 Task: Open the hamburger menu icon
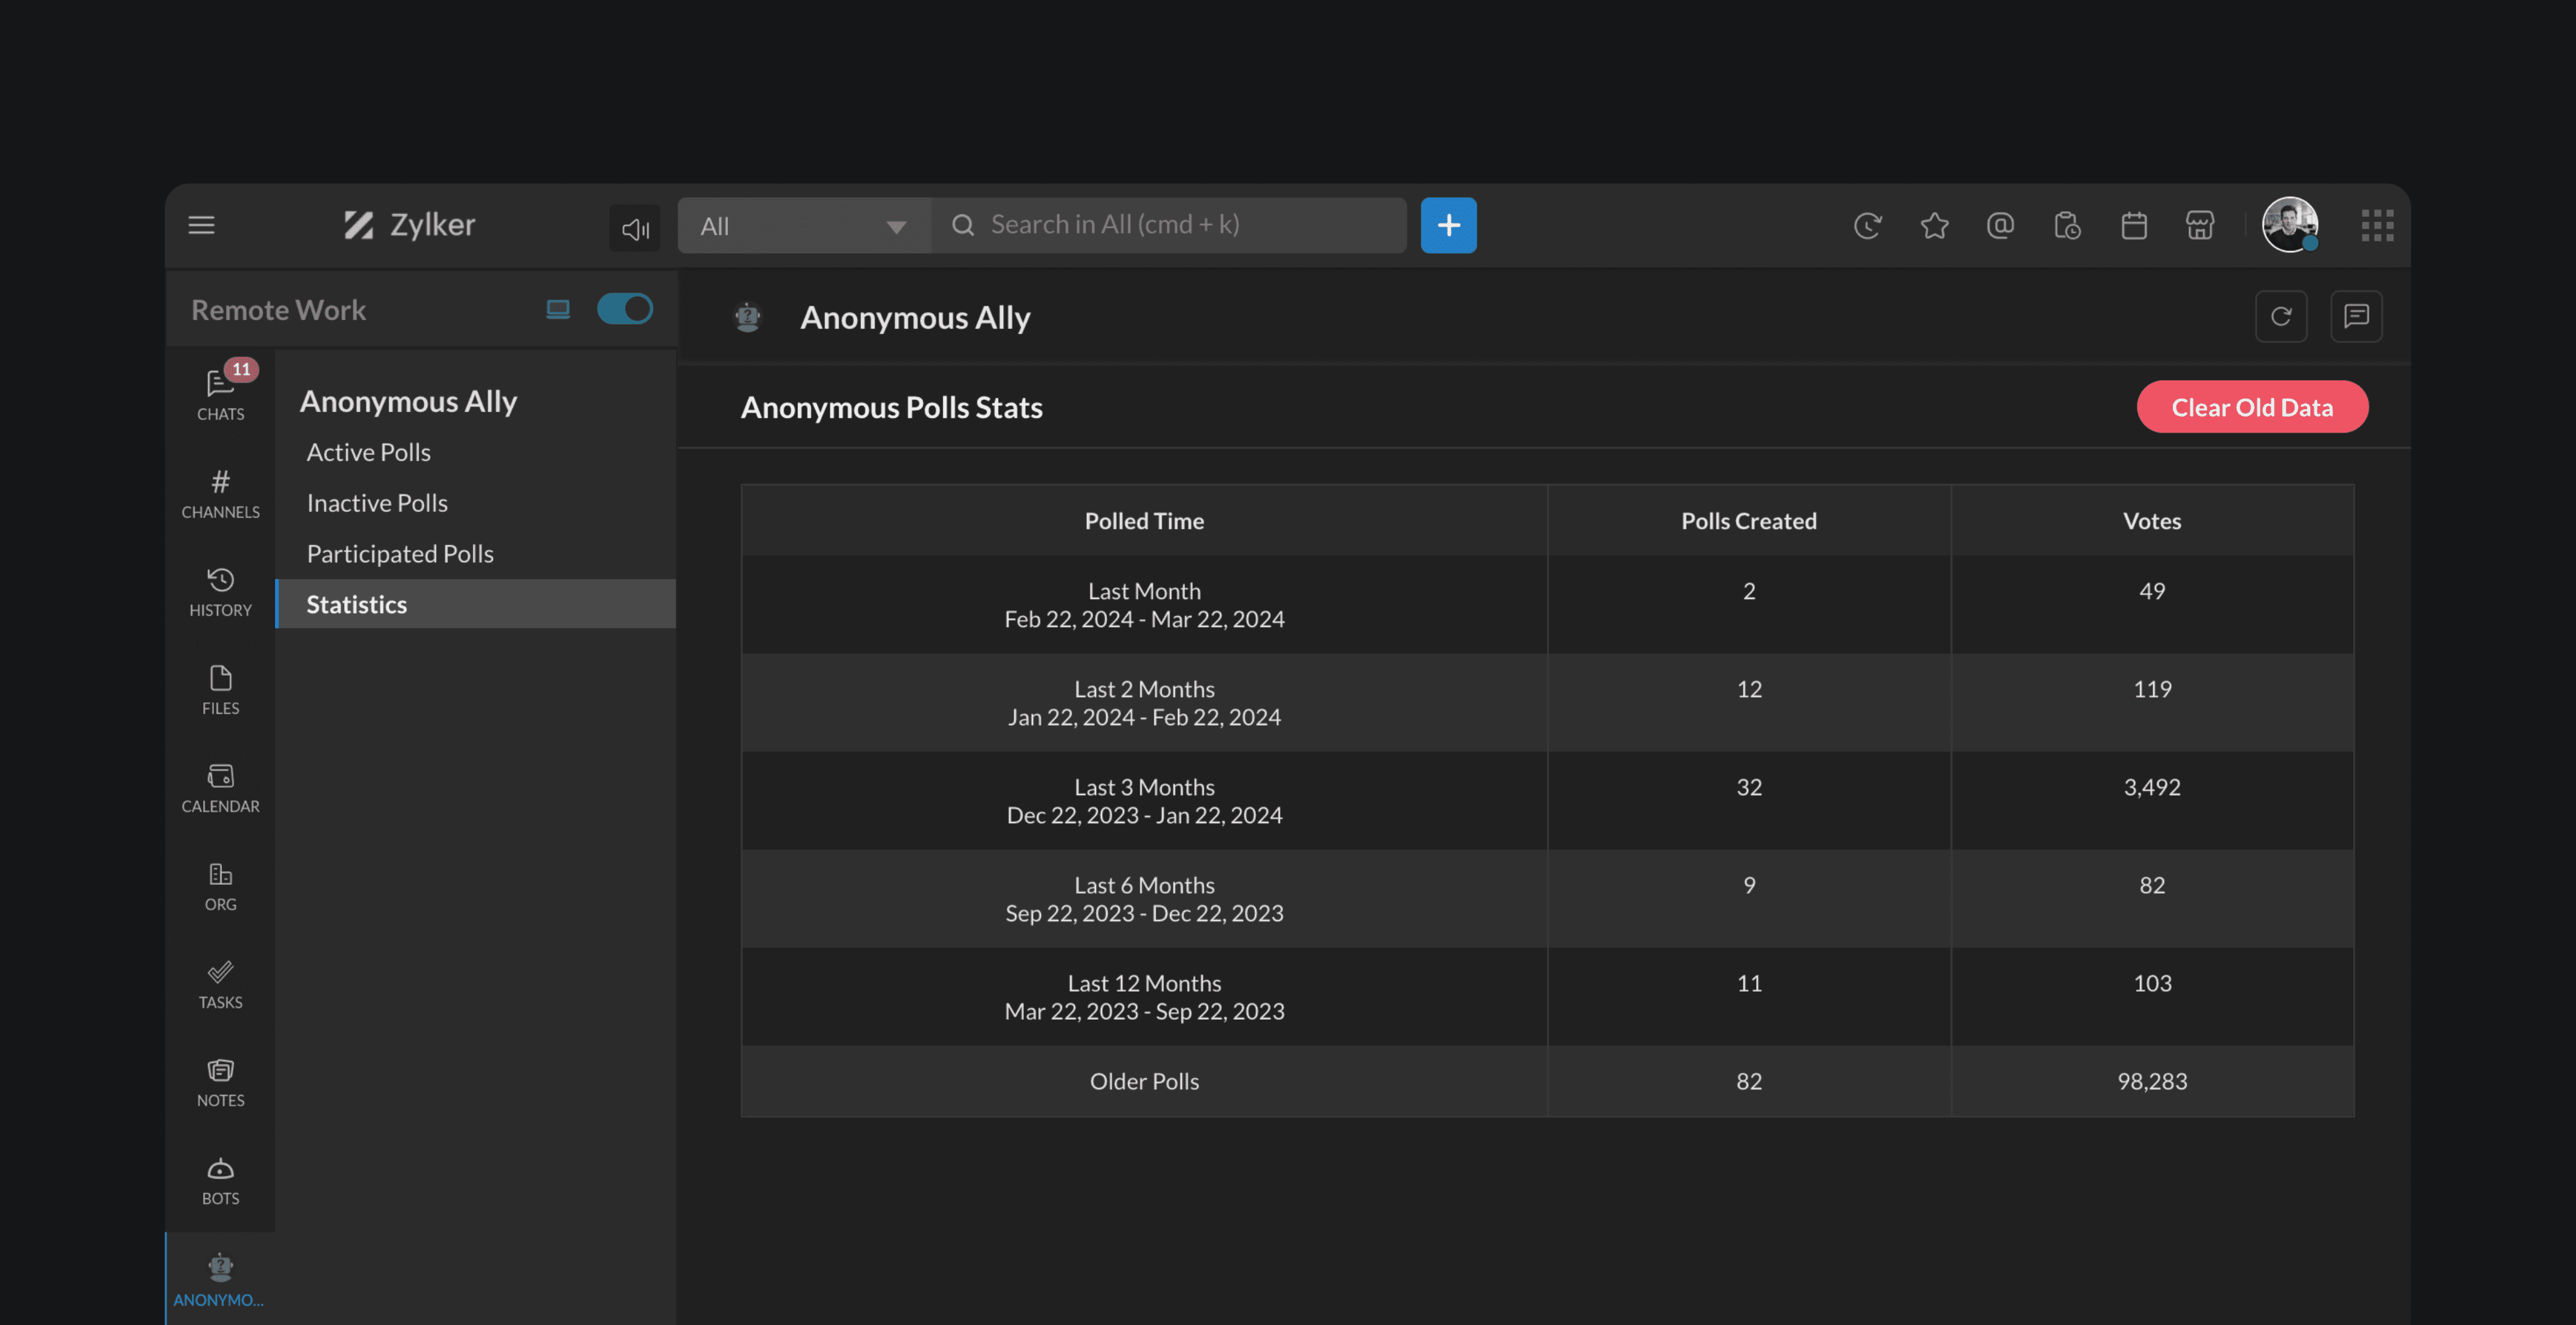201,225
